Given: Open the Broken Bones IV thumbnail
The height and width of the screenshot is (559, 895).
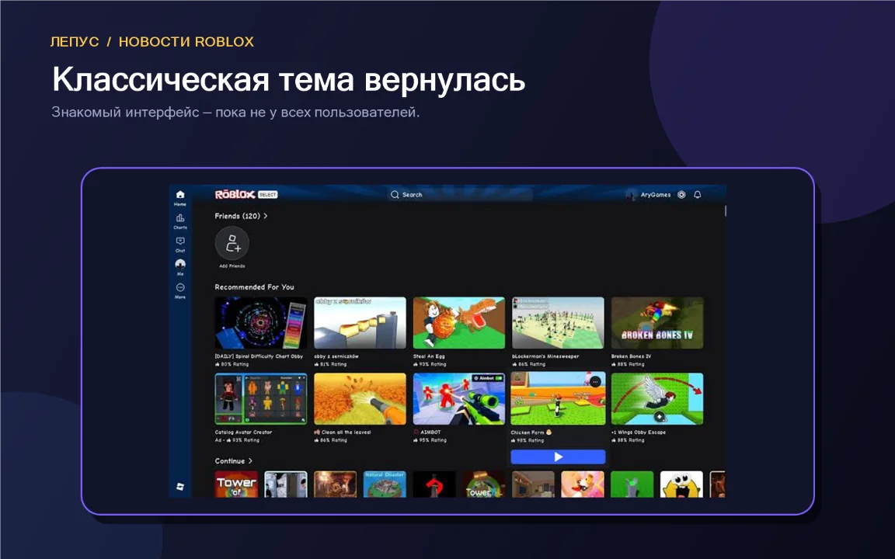Looking at the screenshot, I should point(657,323).
